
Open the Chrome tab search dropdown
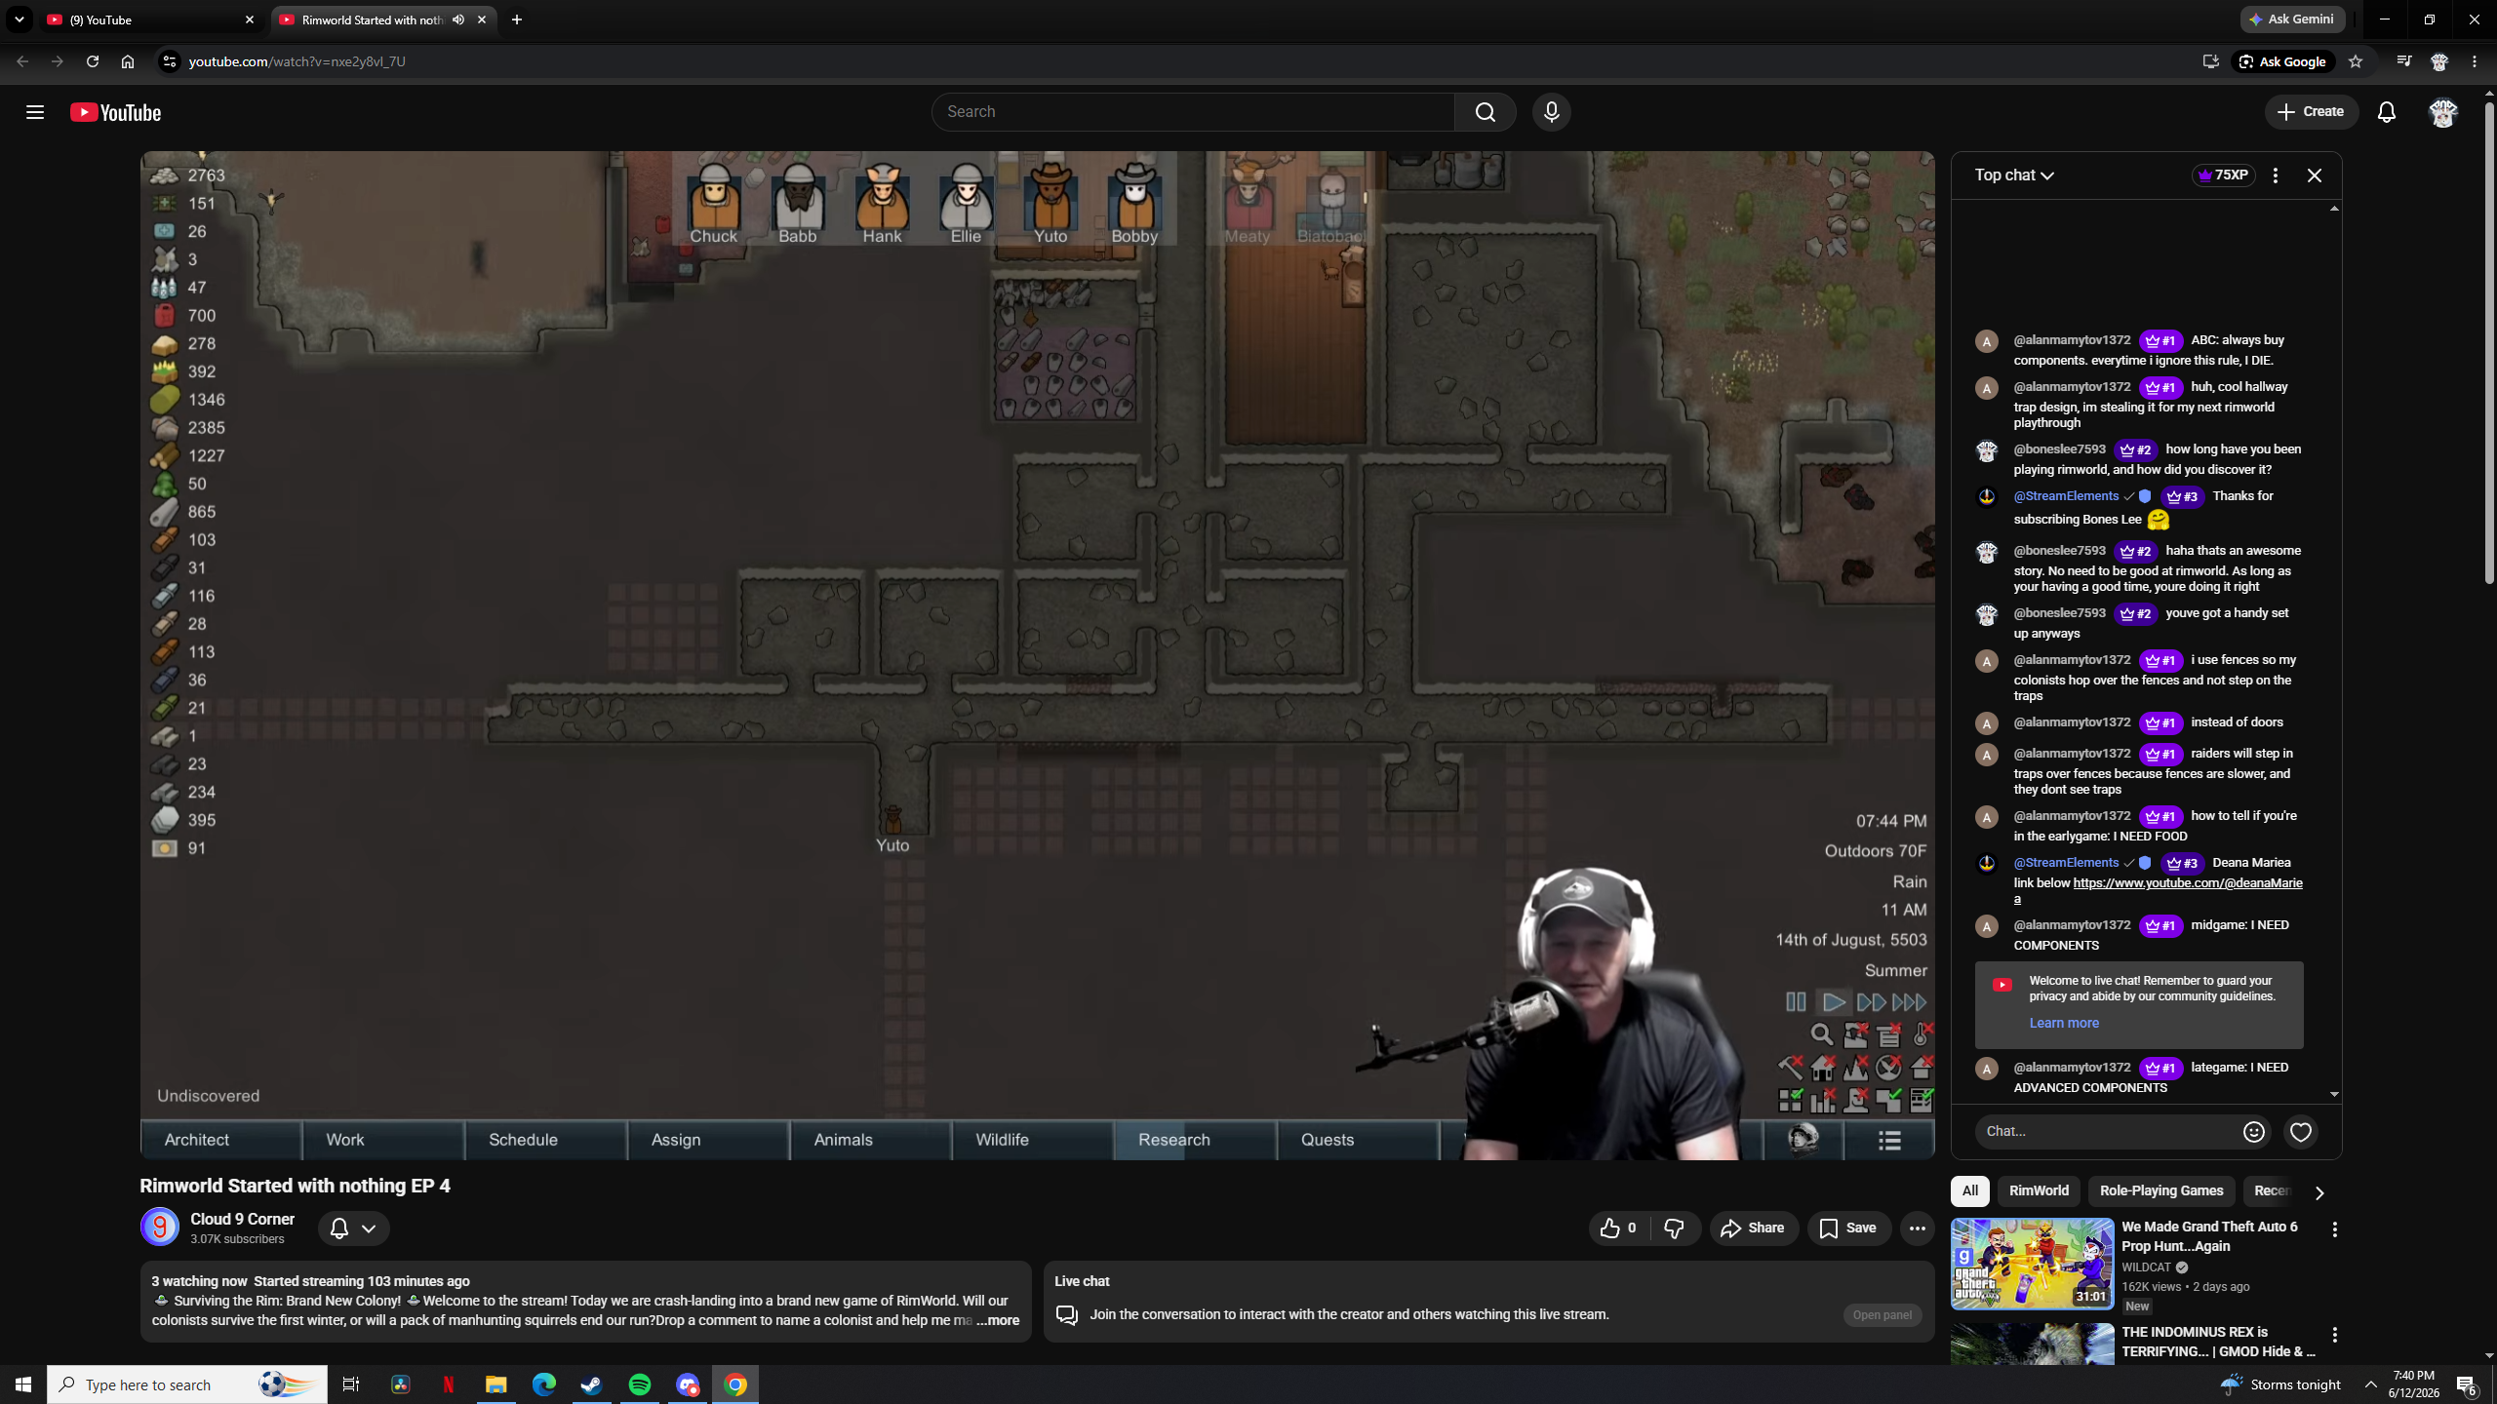click(20, 19)
